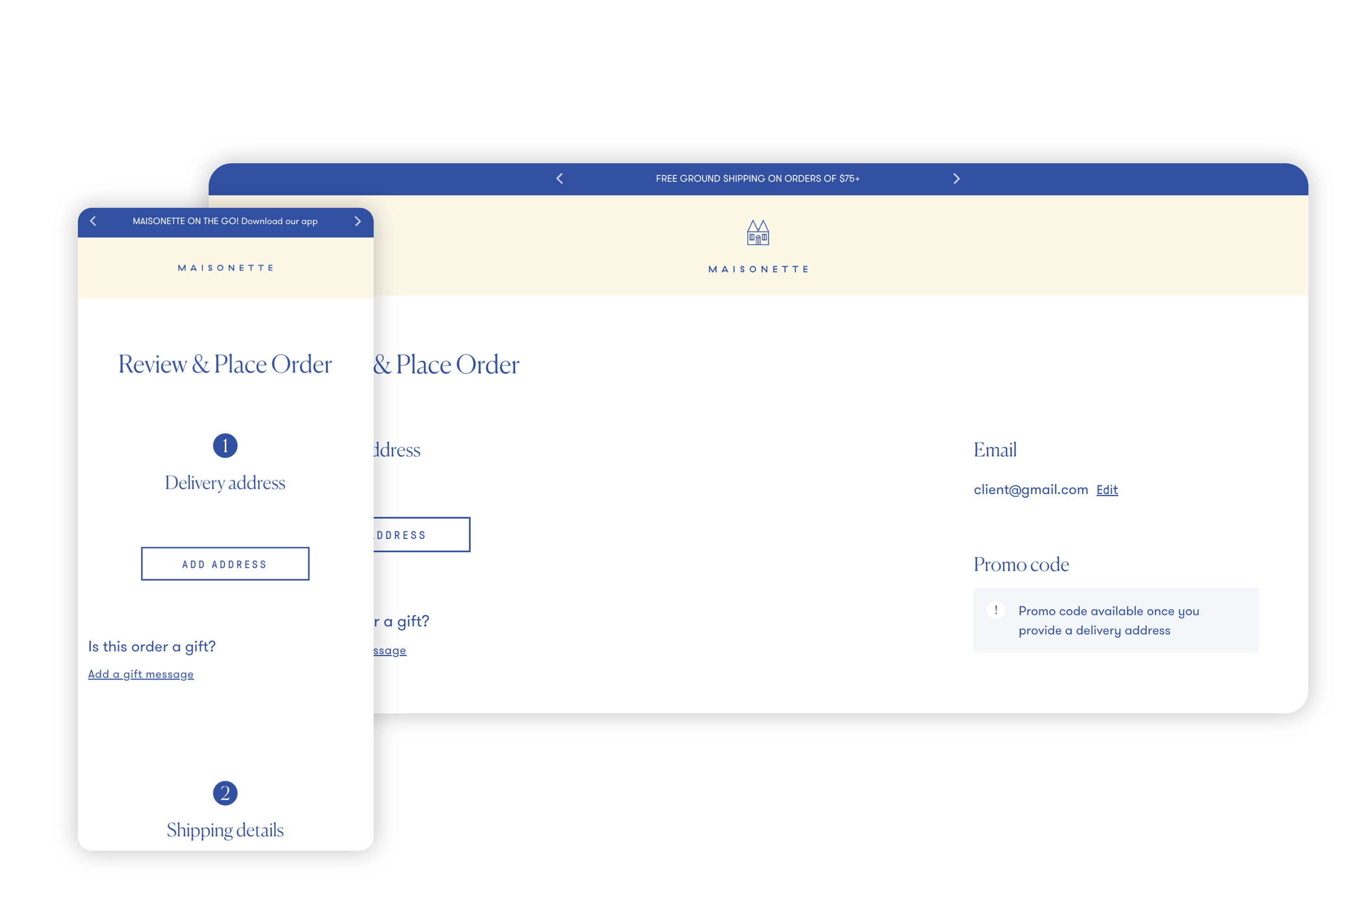The height and width of the screenshot is (911, 1365).
Task: Click next arrow in desktop shipping banner
Action: coord(956,179)
